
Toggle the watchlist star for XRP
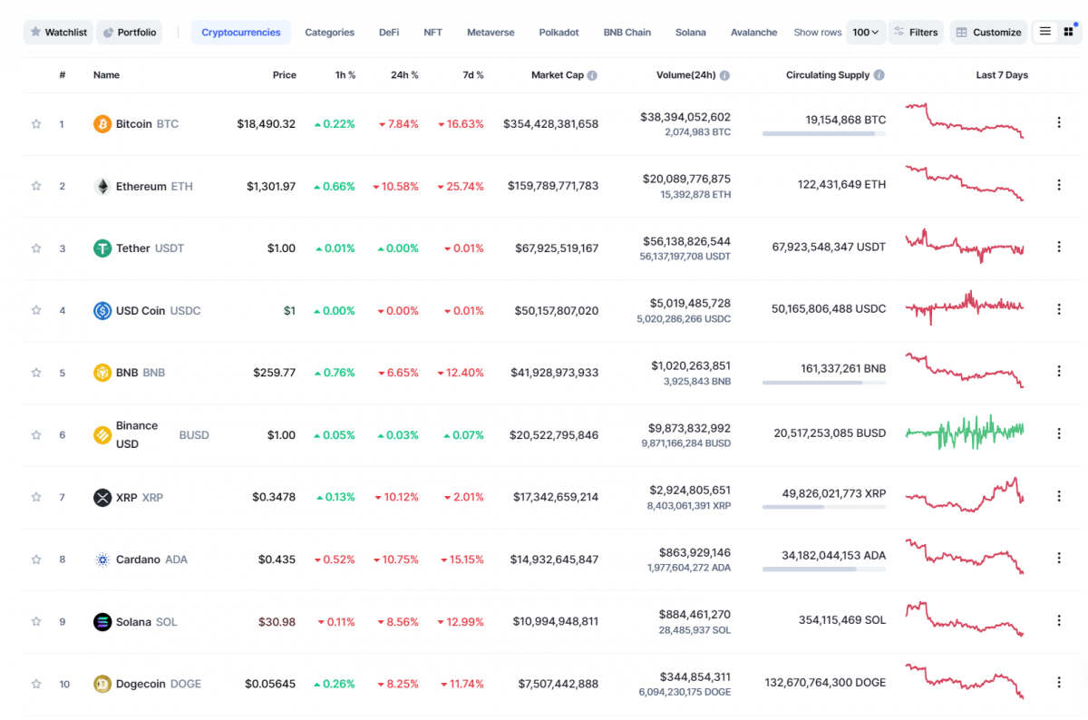[36, 497]
